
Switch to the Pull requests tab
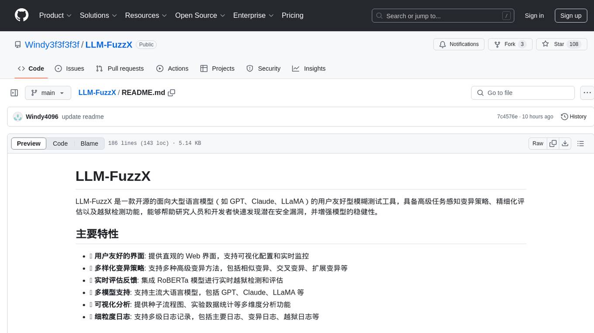point(120,68)
